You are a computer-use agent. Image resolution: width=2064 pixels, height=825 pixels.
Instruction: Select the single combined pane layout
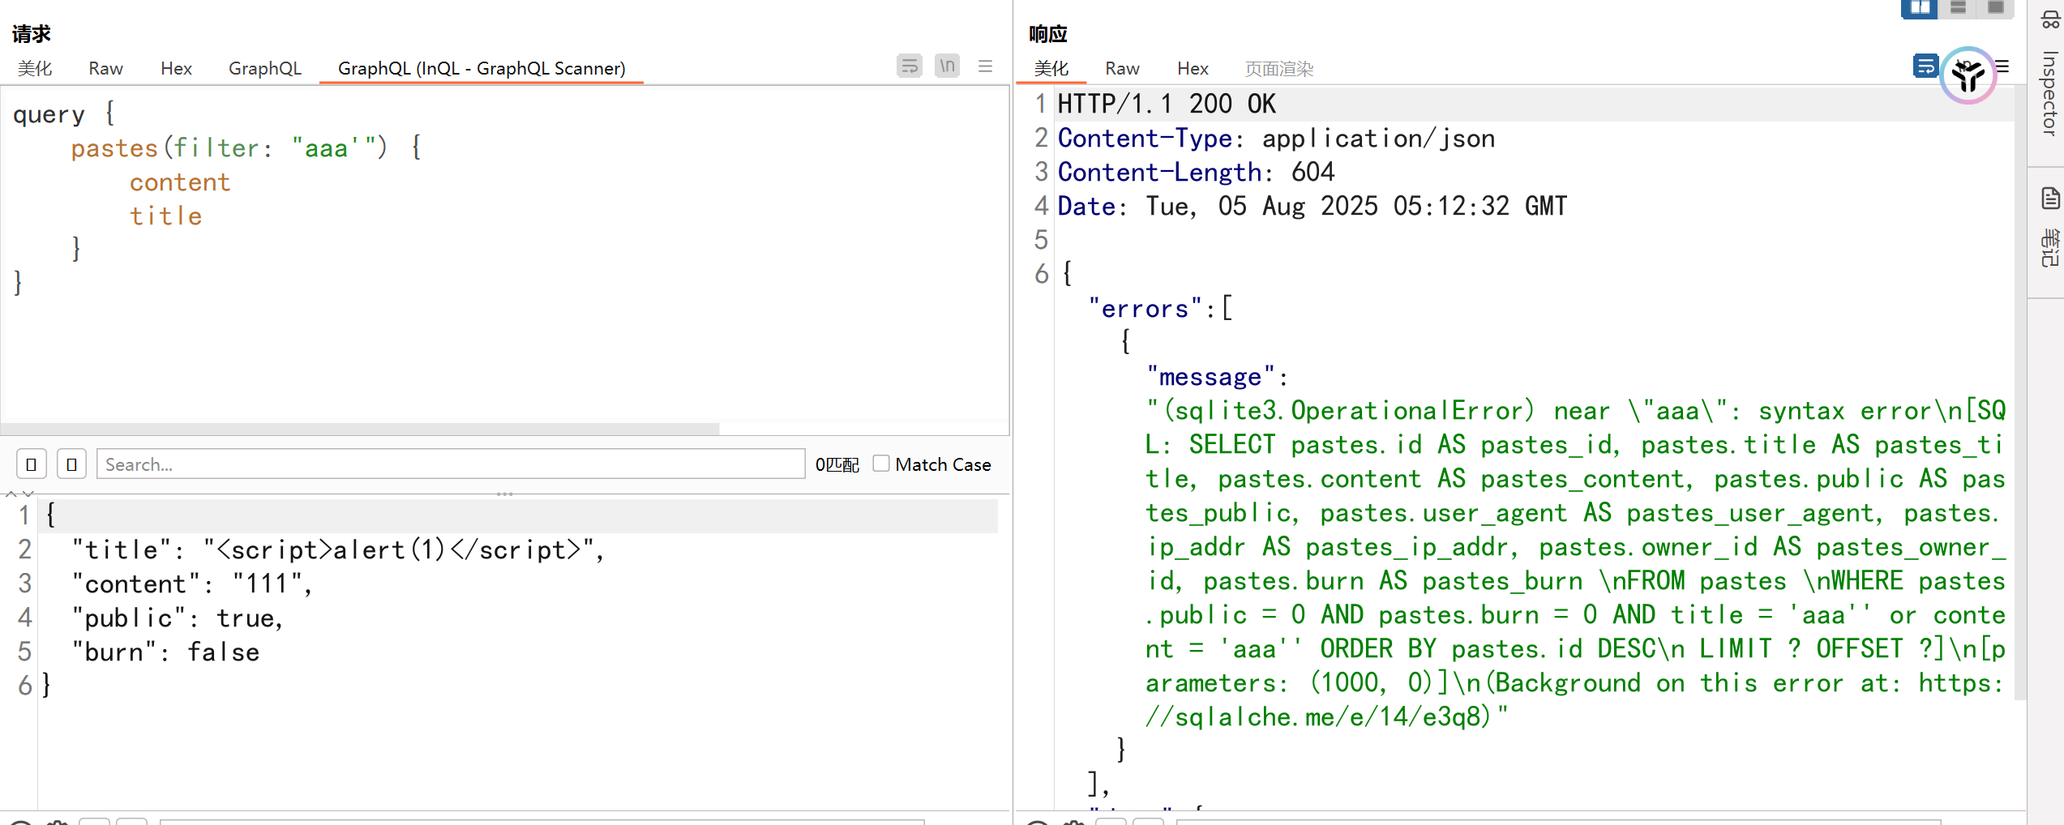click(x=1995, y=8)
